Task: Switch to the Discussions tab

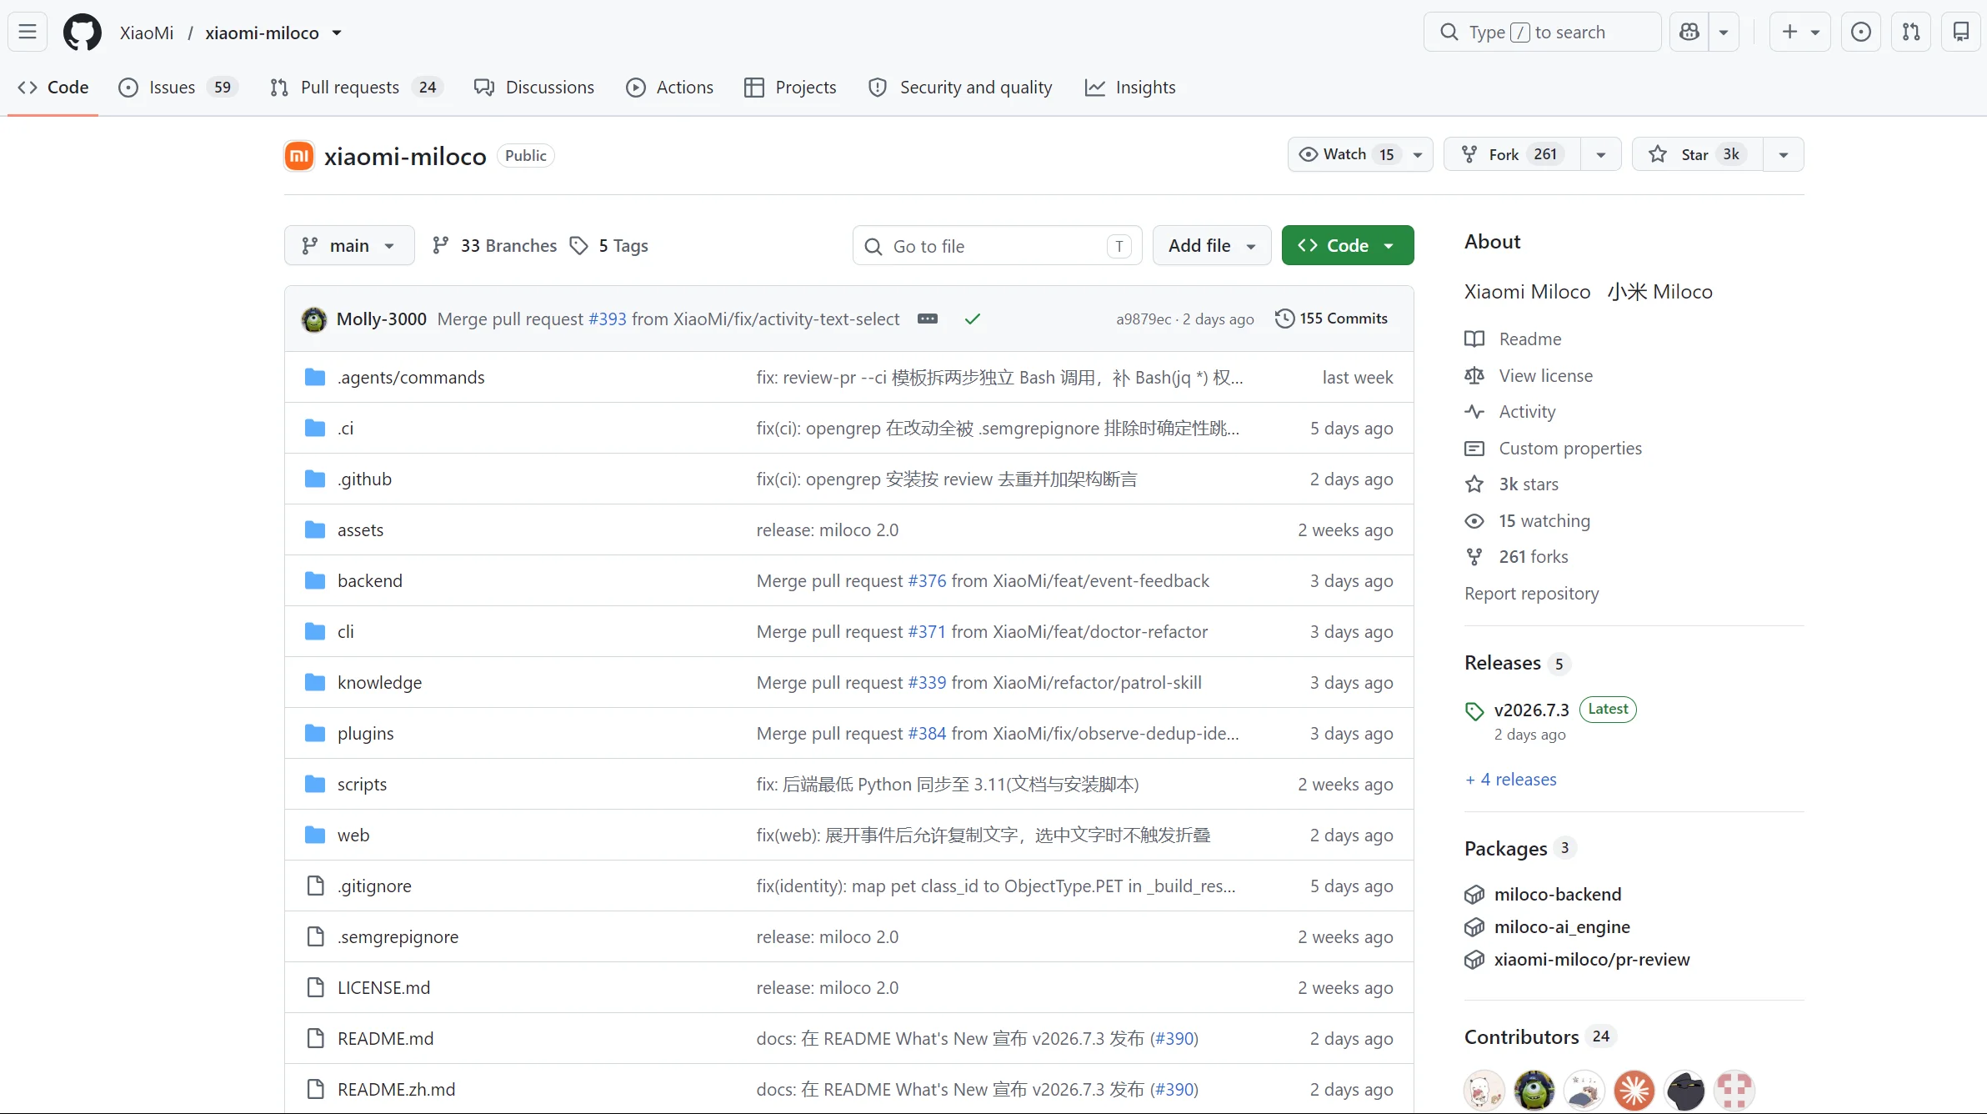Action: (x=534, y=88)
